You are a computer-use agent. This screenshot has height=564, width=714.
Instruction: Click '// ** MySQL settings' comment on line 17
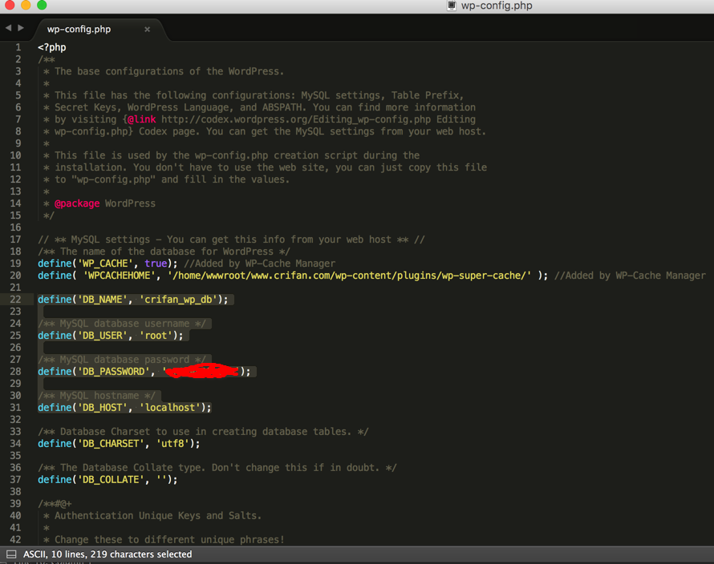click(231, 240)
